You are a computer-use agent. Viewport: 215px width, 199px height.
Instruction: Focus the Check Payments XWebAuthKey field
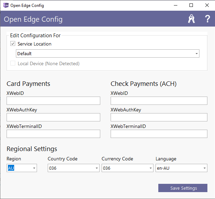coord(159,117)
